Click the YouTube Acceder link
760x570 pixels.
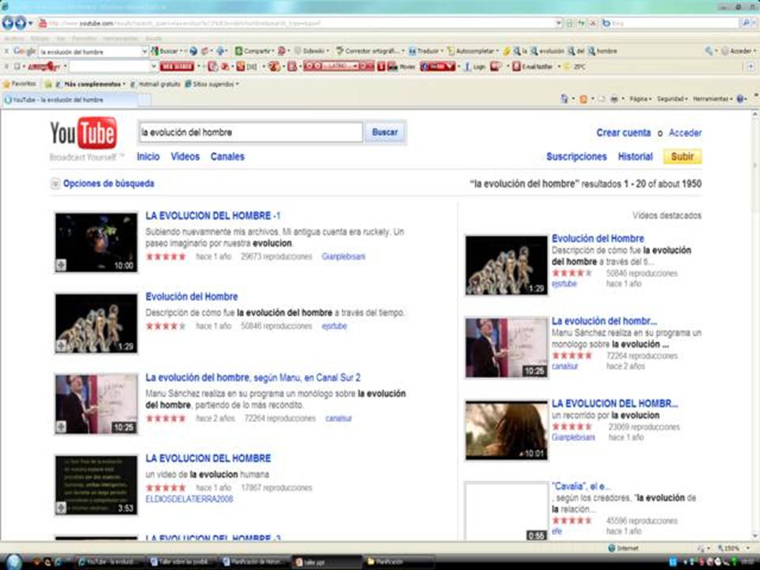click(x=685, y=133)
